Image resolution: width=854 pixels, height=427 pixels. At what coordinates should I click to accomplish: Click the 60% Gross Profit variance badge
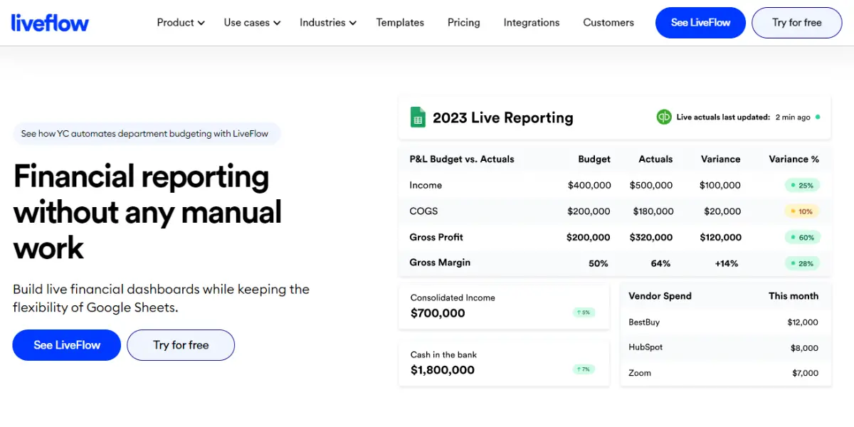pyautogui.click(x=802, y=237)
